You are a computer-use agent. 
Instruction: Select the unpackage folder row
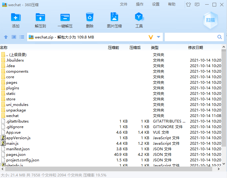(x=111, y=110)
